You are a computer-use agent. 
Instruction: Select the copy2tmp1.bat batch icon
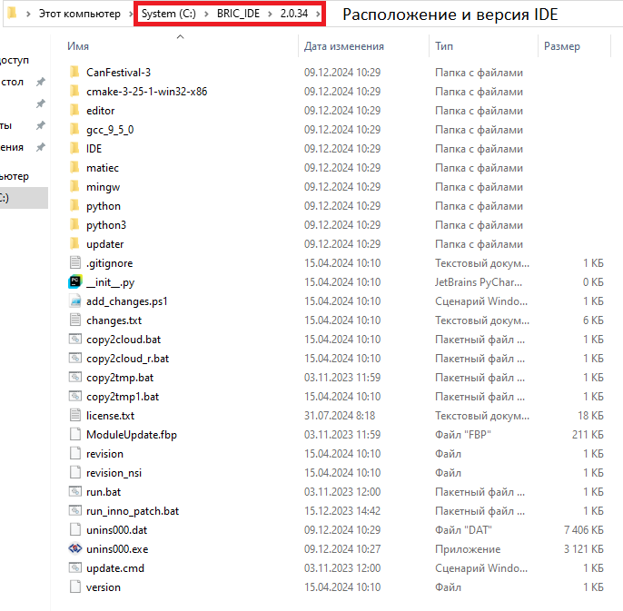coord(75,396)
